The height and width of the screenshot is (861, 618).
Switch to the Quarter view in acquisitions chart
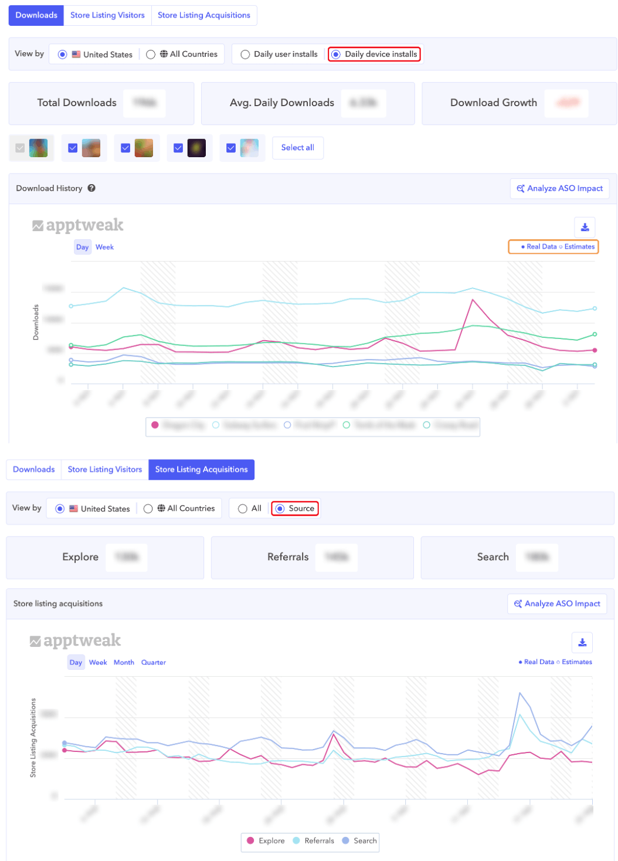[153, 662]
